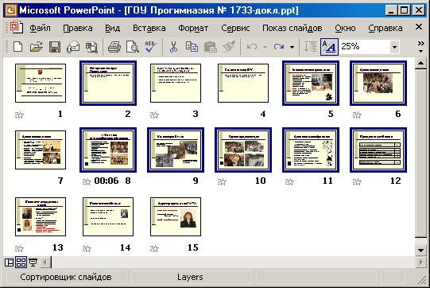Open the Redo dropdown arrow
Screen dimensions: 430x288
292,47
